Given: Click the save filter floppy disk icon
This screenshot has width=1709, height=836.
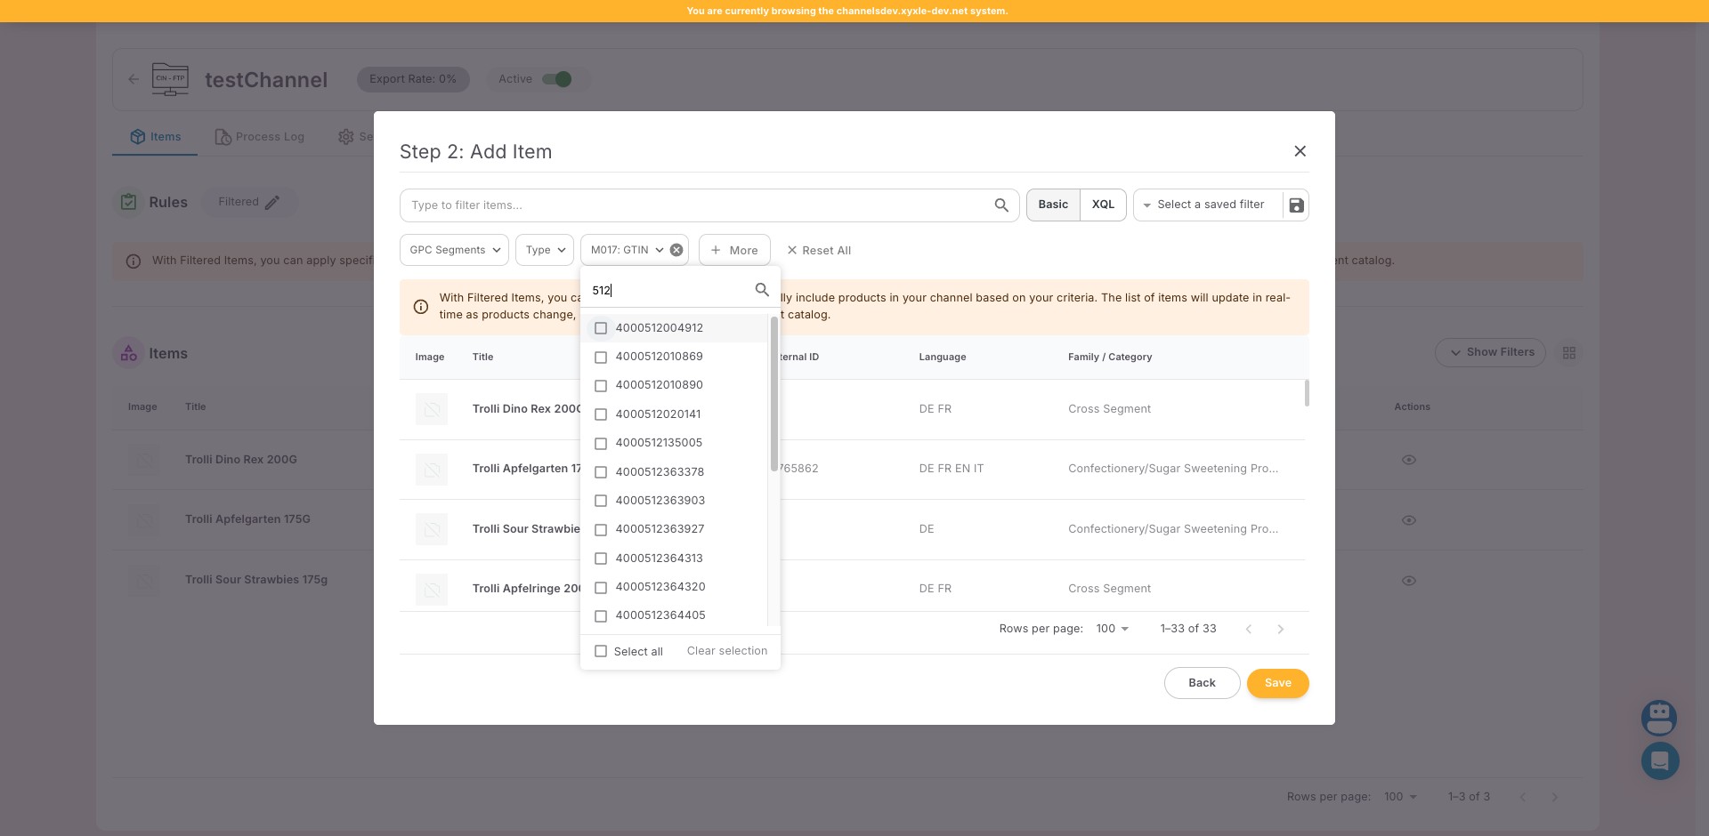Looking at the screenshot, I should (x=1296, y=205).
